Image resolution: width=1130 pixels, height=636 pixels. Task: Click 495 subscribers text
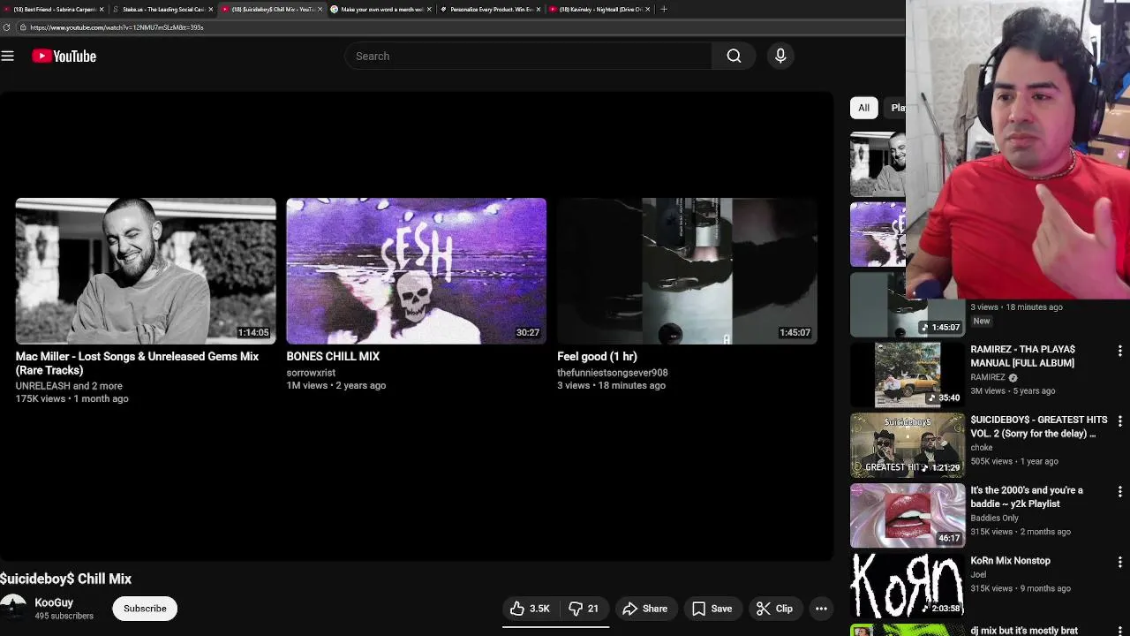(64, 616)
